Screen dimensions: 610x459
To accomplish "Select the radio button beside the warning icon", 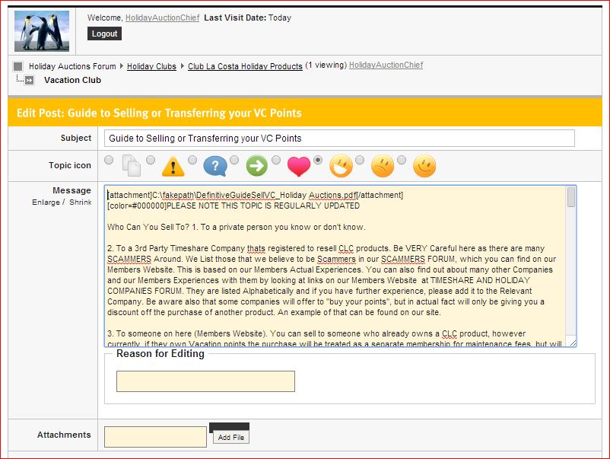I will click(151, 160).
